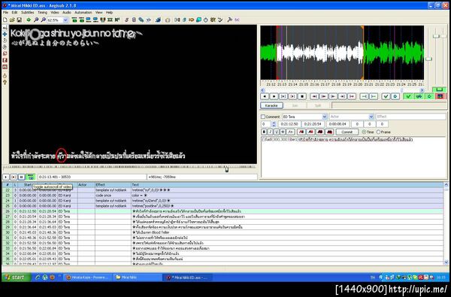The image size is (451, 297).
Task: Pause the video playback
Action: (x=21, y=177)
